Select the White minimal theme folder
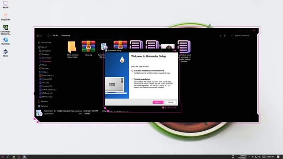The width and height of the screenshot is (283, 159). point(73,49)
